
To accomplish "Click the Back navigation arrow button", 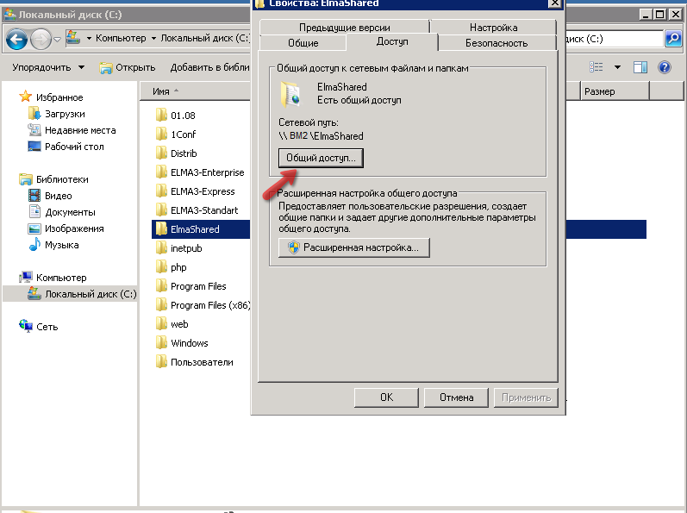I will [x=16, y=39].
